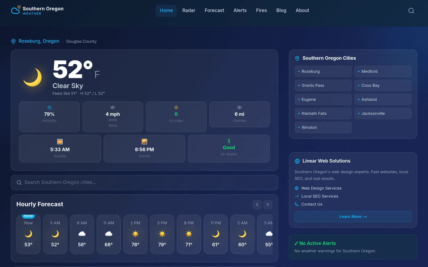This screenshot has width=428, height=267.
Task: Click the No Active Alerts banner
Action: point(353,247)
